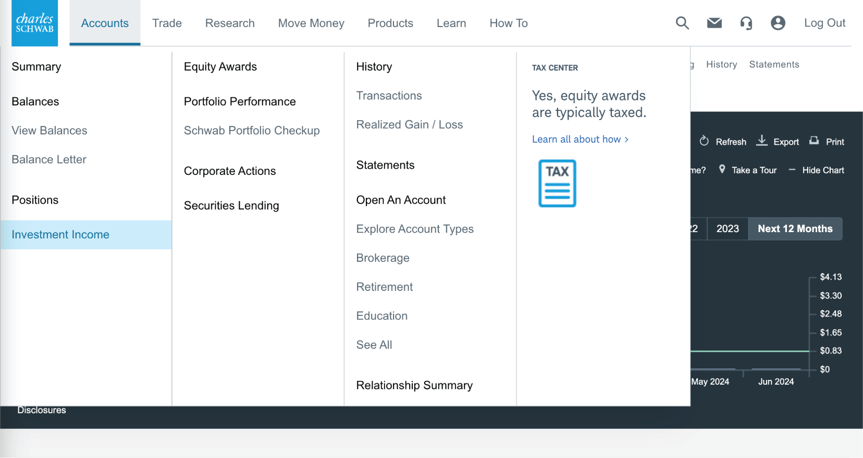Click the Hide Chart minus icon

pyautogui.click(x=792, y=170)
